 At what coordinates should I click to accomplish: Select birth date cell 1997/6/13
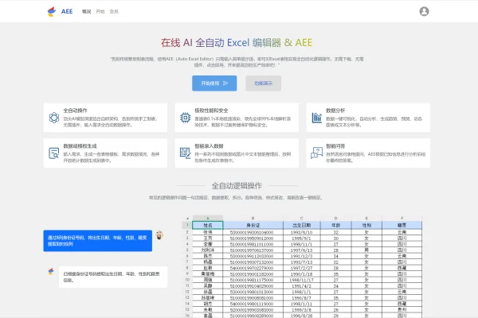(301, 250)
